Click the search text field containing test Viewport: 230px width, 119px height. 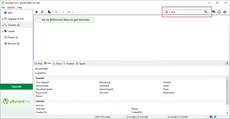pyautogui.click(x=187, y=12)
